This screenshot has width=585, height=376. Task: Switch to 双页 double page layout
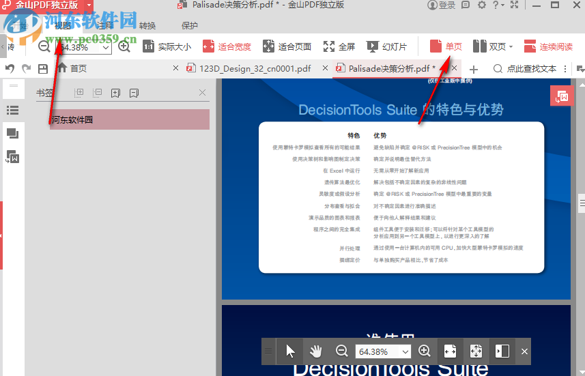(489, 46)
